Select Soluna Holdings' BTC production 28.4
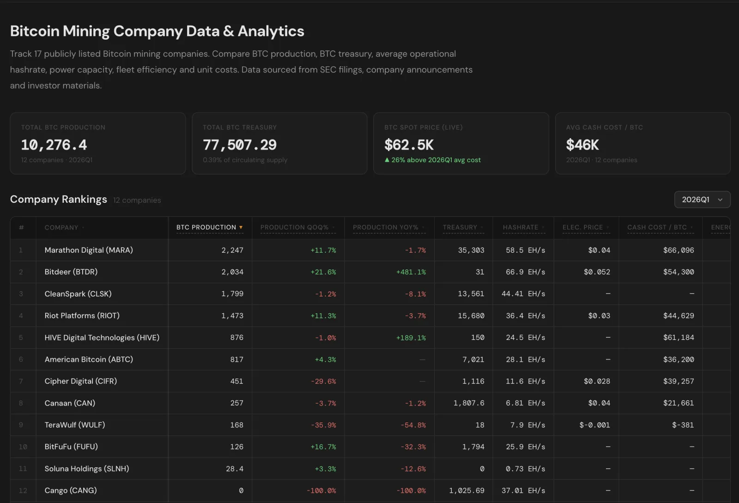 pyautogui.click(x=235, y=469)
